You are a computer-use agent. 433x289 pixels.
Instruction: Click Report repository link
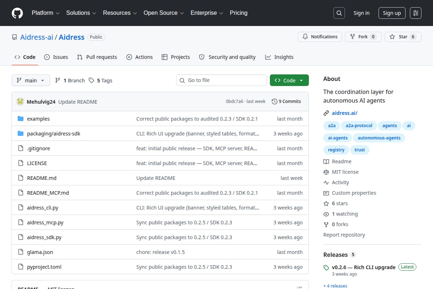[344, 235]
